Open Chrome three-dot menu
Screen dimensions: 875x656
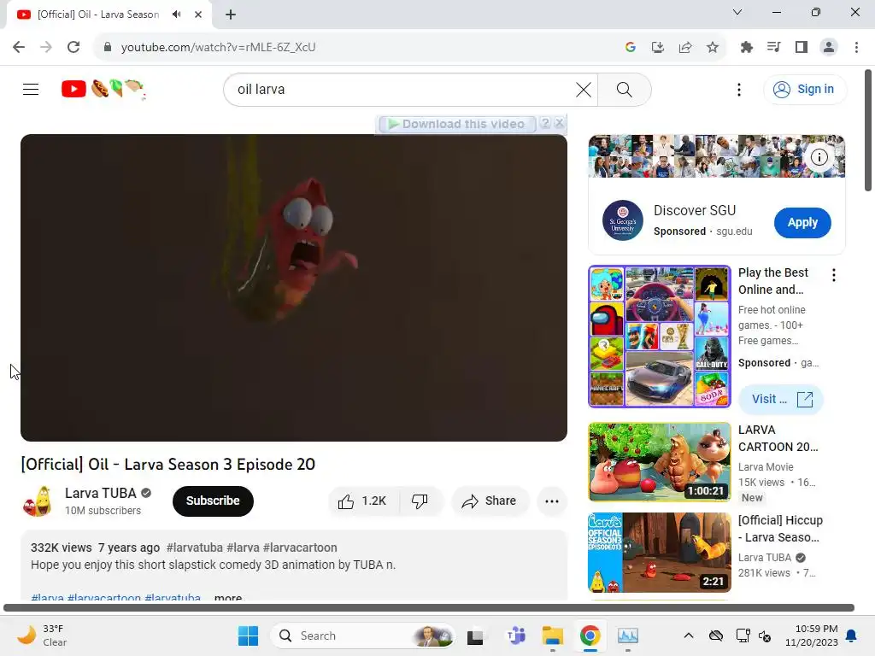[856, 48]
